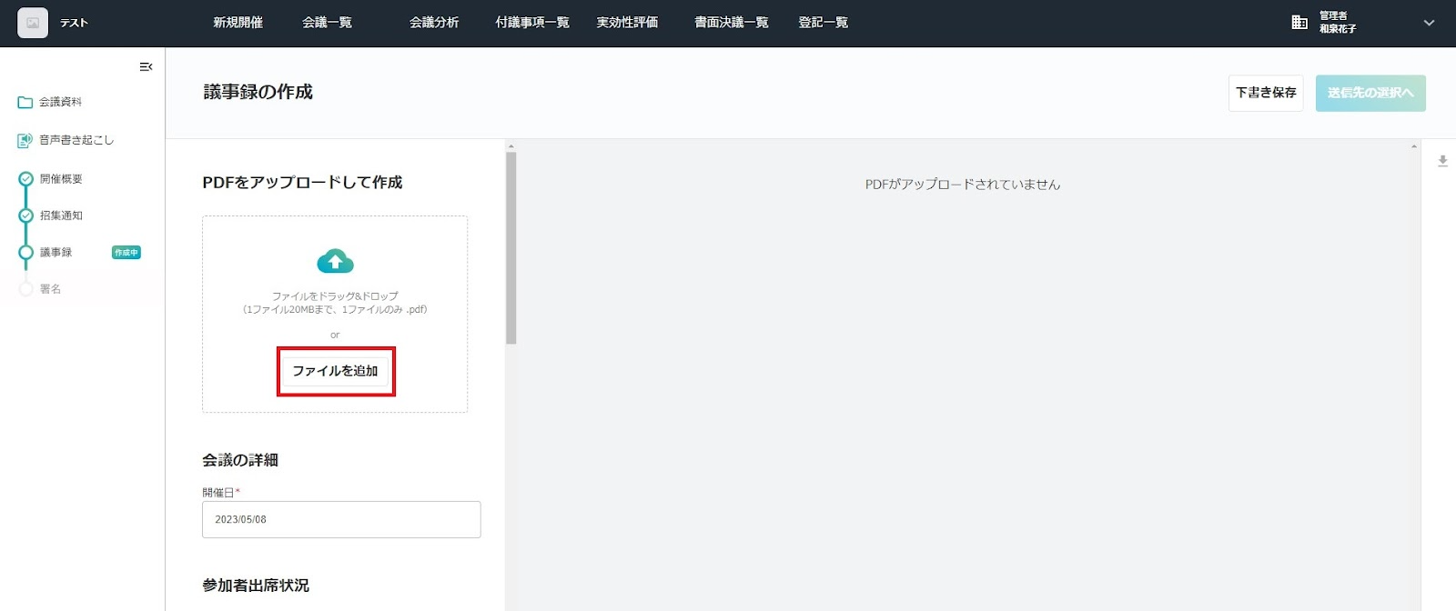
Task: Click the 送信先の選択へ button
Action: [x=1370, y=93]
